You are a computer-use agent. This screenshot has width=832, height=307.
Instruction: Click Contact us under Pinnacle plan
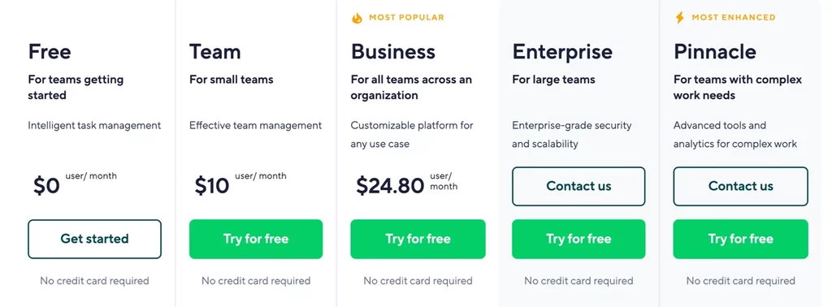coord(741,187)
